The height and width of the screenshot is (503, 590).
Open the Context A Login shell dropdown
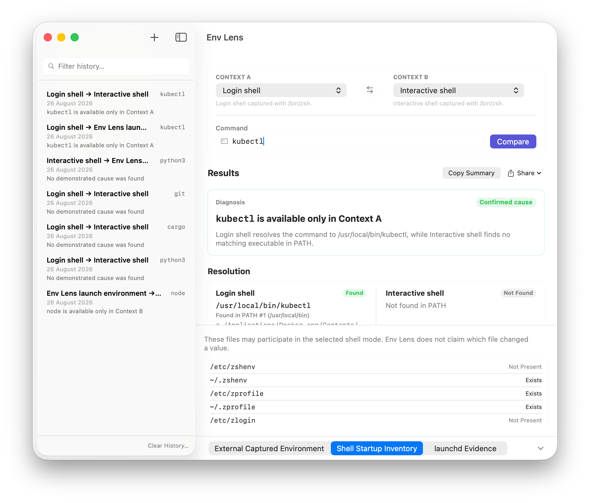(281, 91)
